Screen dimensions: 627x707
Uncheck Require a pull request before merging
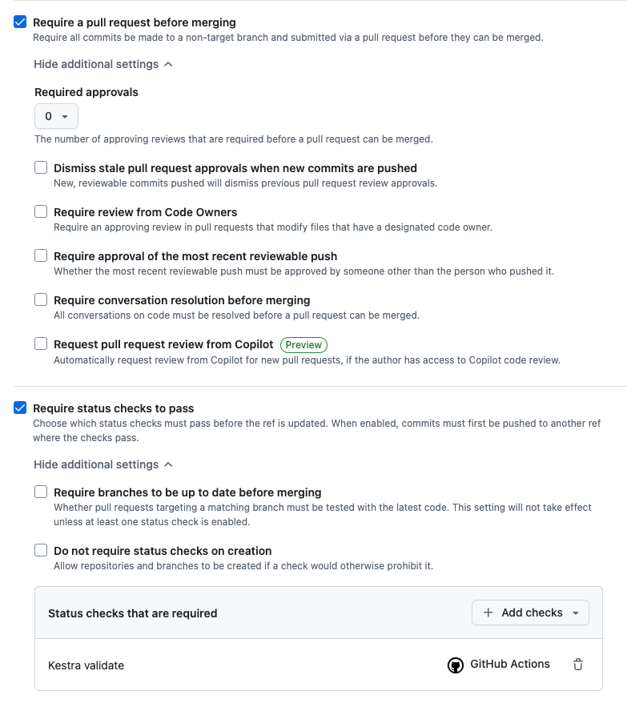tap(20, 22)
